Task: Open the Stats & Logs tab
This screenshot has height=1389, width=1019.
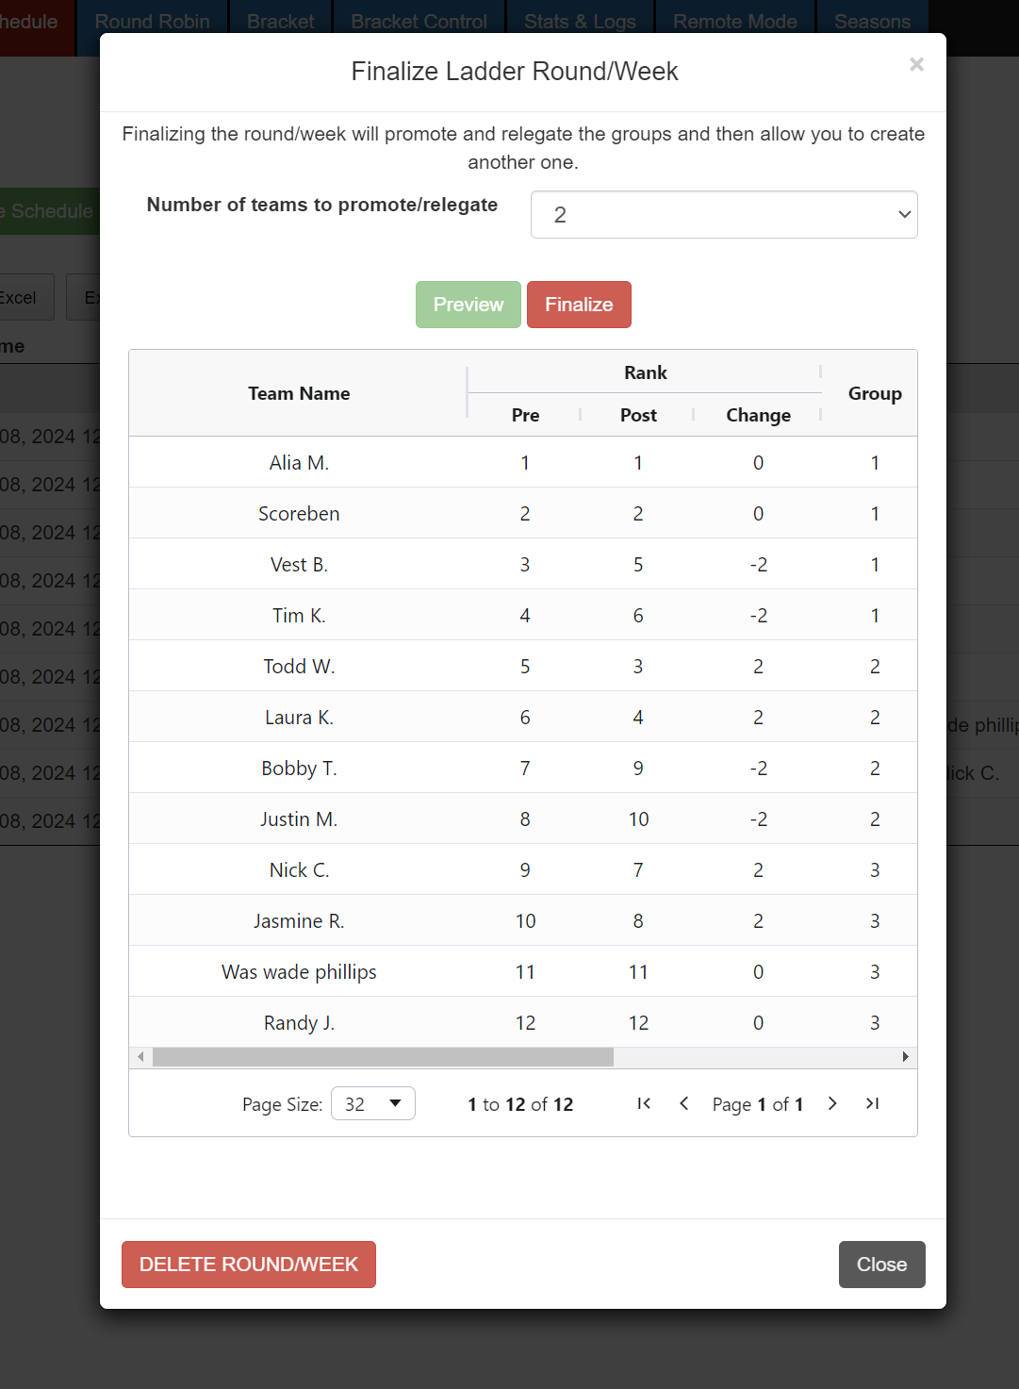Action: [580, 21]
